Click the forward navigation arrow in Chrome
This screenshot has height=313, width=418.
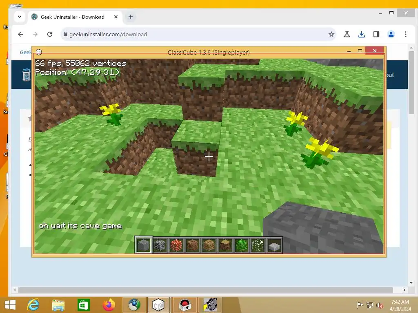[35, 34]
